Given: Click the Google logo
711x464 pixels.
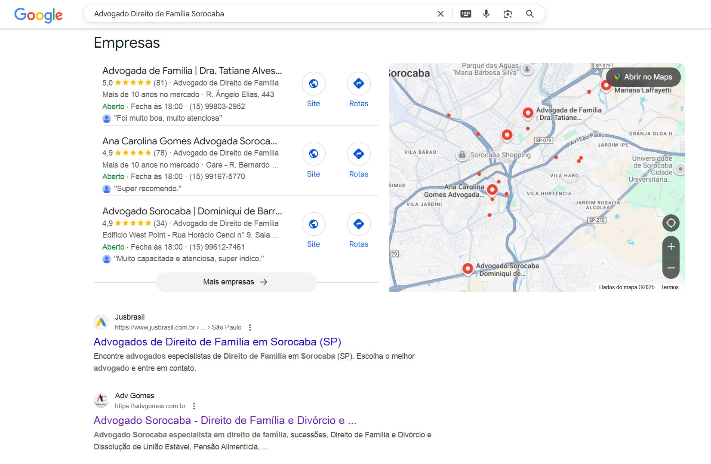Looking at the screenshot, I should [38, 15].
